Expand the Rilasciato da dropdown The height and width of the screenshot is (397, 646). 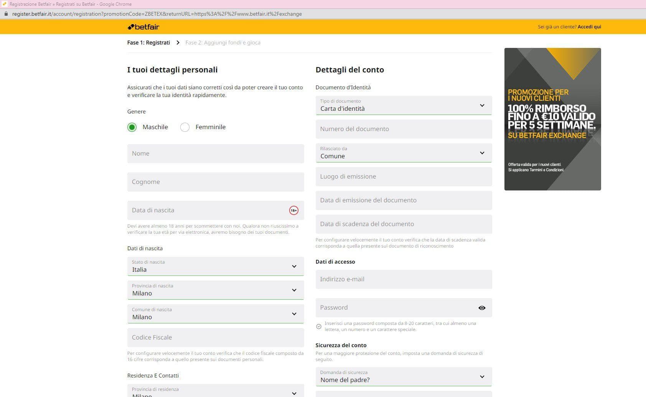[403, 153]
